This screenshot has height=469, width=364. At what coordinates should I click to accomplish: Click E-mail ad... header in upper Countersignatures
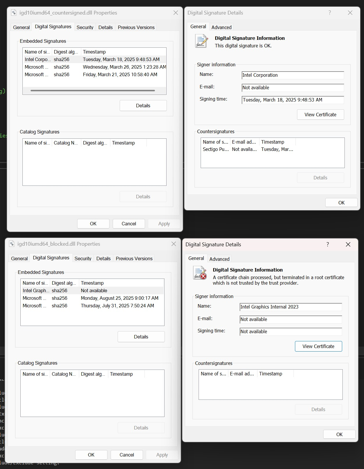tap(245, 142)
